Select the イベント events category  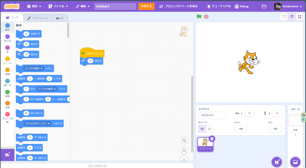[7, 60]
